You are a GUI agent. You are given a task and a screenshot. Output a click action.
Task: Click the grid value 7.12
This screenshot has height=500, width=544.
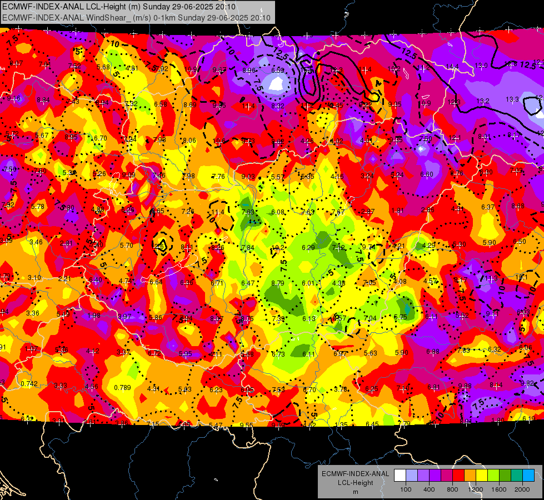click(x=338, y=247)
